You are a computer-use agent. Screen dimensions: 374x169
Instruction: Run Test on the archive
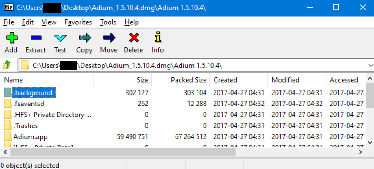pos(60,38)
